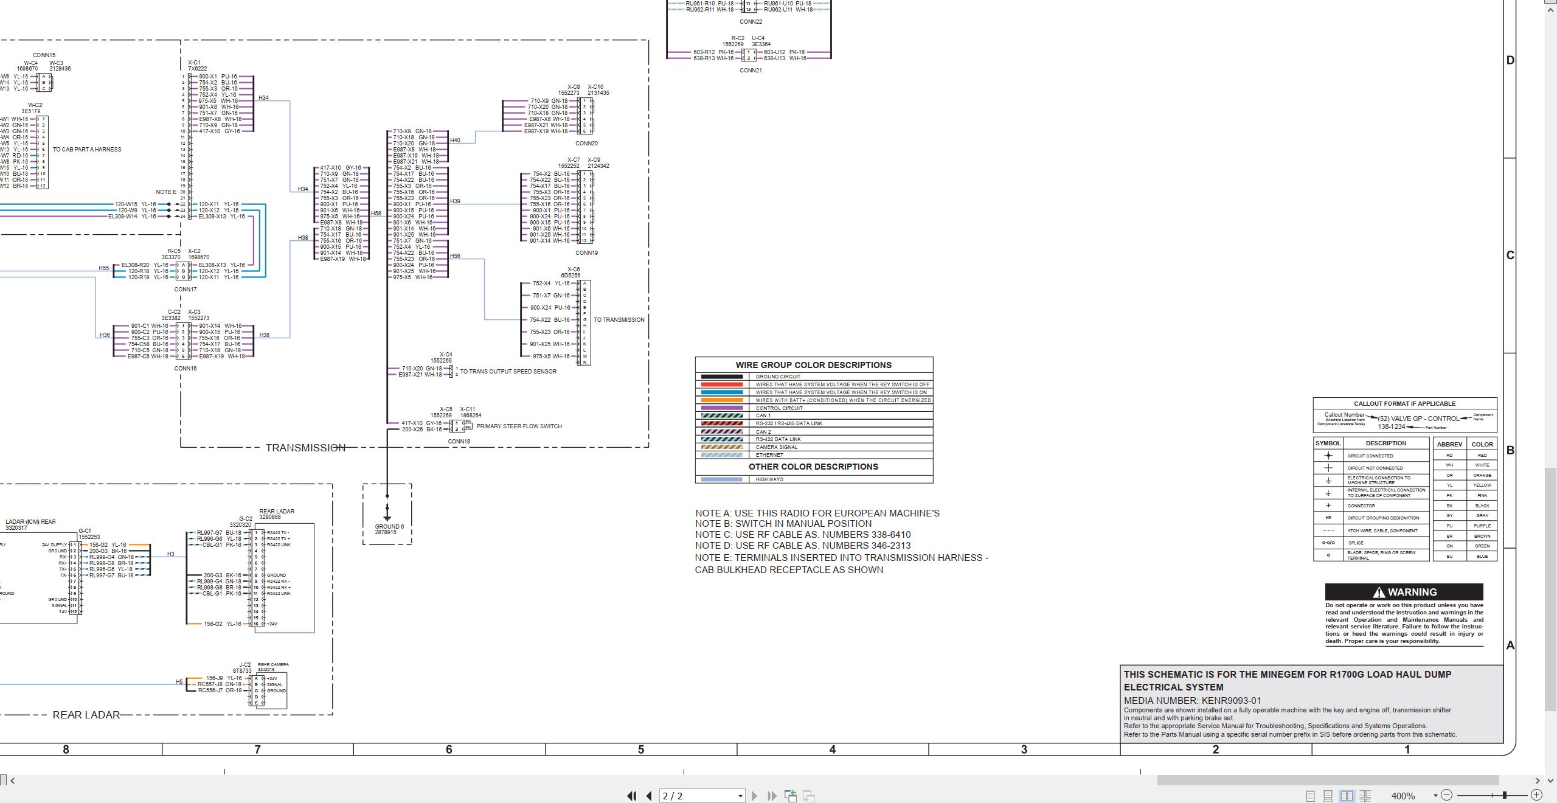Click the TO TRANSMISSION connector label
1557x803 pixels.
pyautogui.click(x=619, y=320)
